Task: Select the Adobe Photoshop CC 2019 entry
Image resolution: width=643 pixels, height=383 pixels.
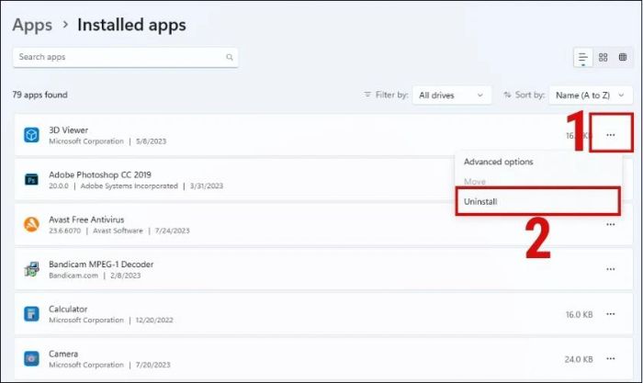Action: (100, 175)
